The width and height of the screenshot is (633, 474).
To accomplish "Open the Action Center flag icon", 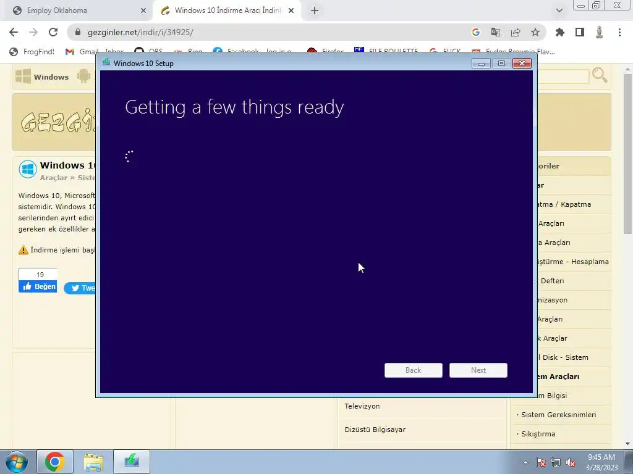I will click(540, 462).
